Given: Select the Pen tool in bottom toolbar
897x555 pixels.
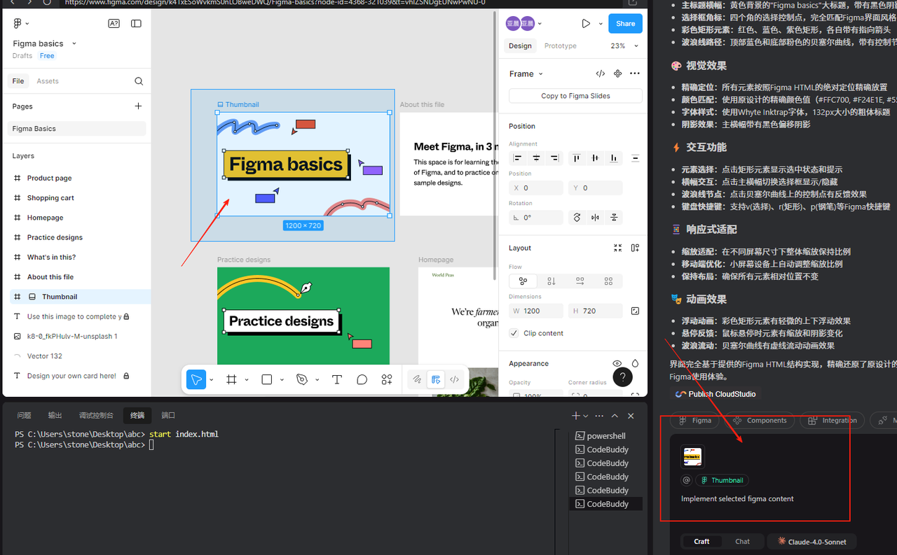Looking at the screenshot, I should click(x=302, y=379).
